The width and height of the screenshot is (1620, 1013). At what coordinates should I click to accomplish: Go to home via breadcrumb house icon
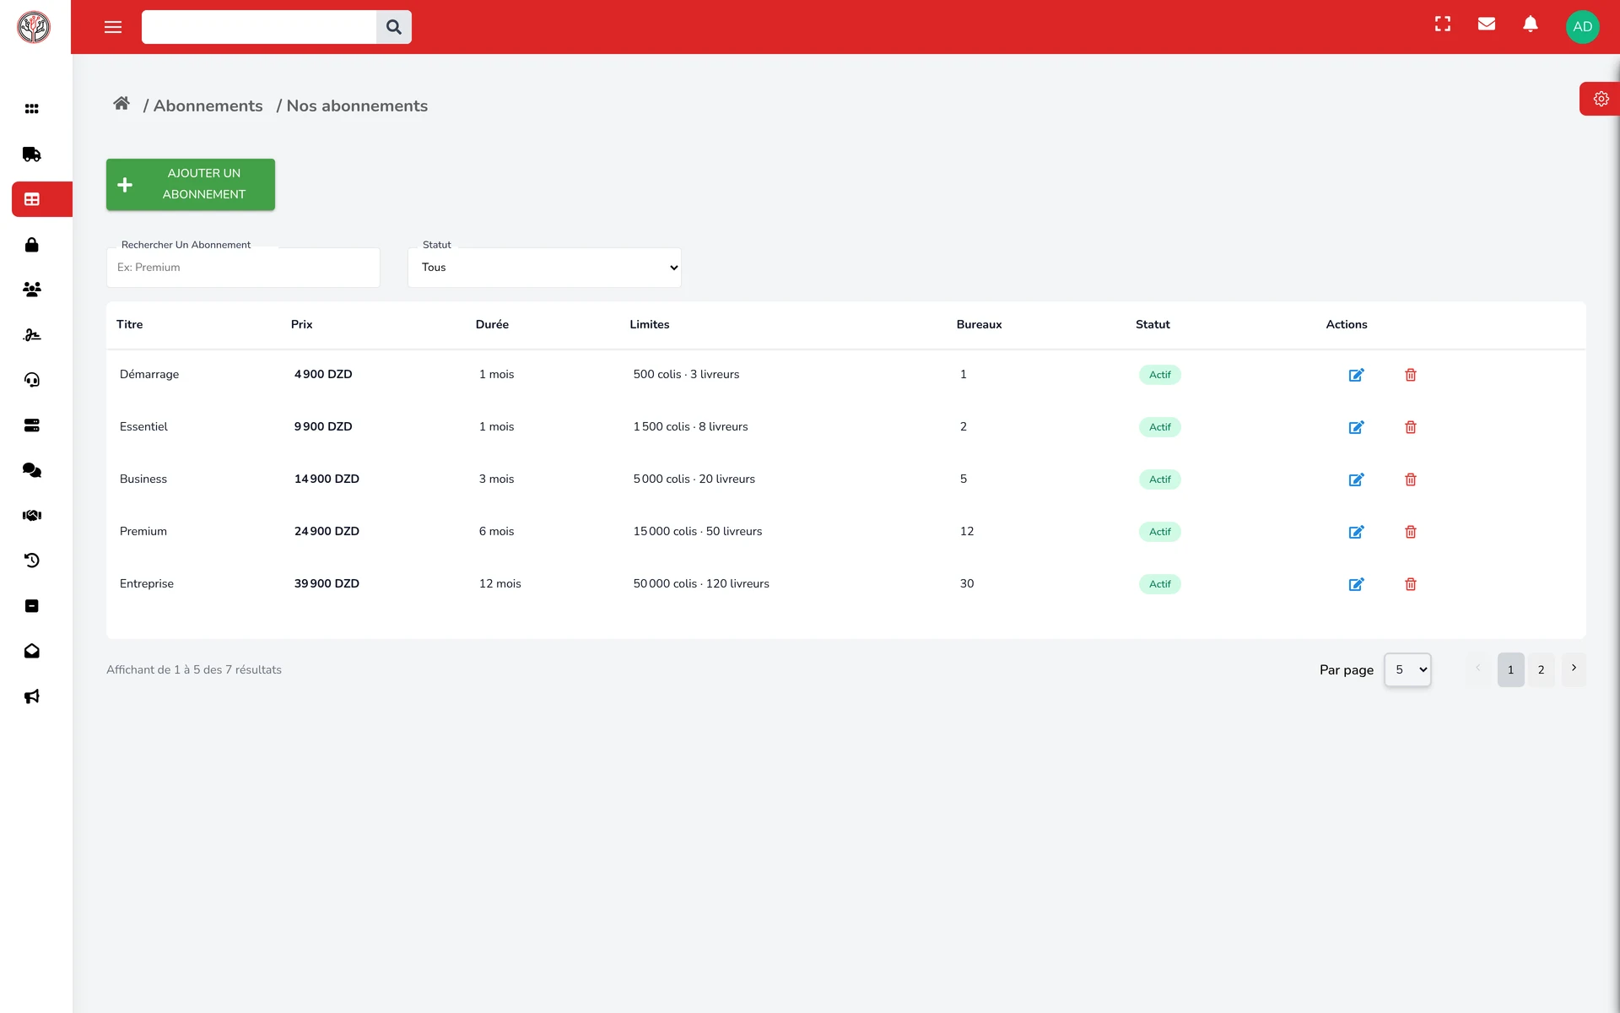click(x=121, y=103)
